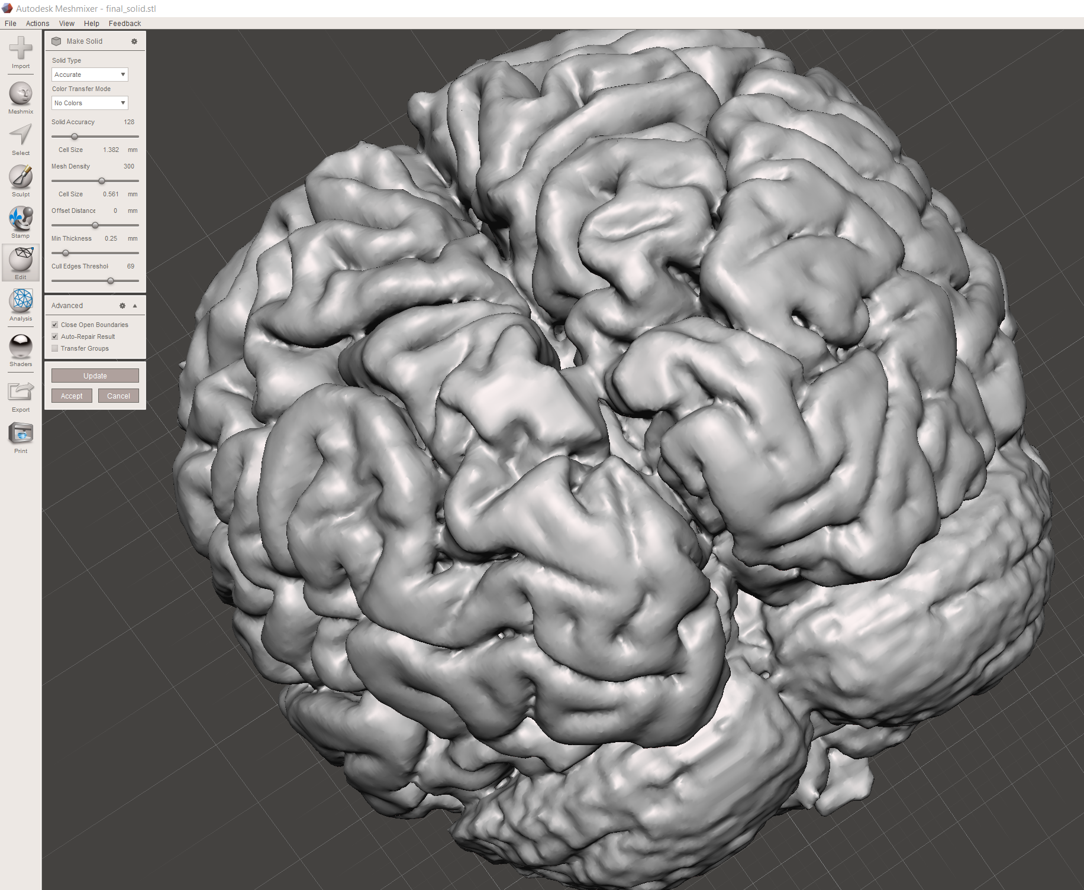Click the Color Transfer Mode label
The height and width of the screenshot is (890, 1084).
tap(81, 89)
